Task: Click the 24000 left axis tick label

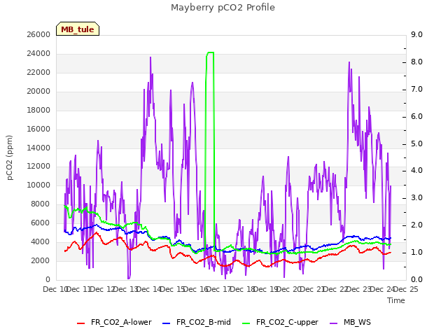Action: point(38,53)
